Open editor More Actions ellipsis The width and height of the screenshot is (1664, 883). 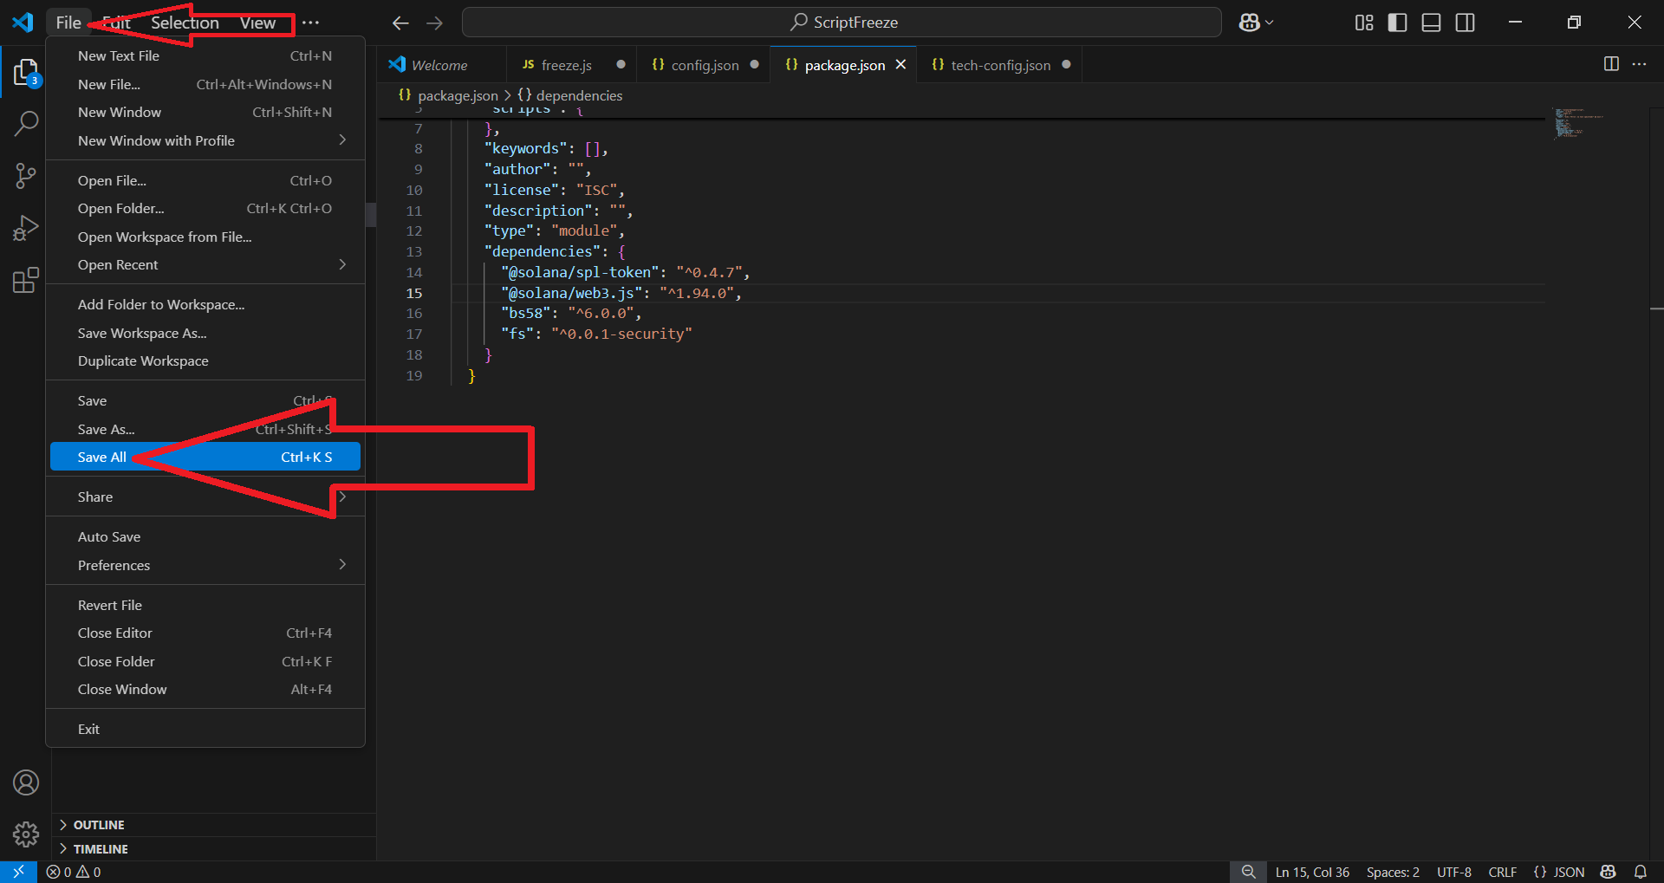[x=1639, y=64]
